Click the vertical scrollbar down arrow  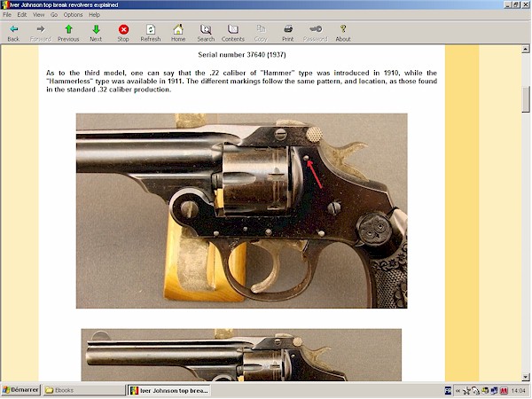pyautogui.click(x=526, y=377)
